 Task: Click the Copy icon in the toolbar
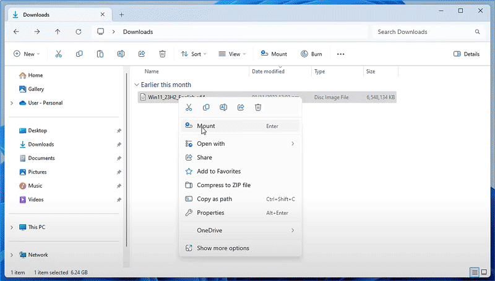click(79, 54)
